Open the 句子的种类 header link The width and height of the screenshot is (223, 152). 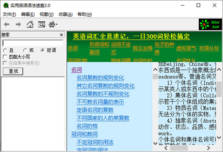[x=164, y=48]
